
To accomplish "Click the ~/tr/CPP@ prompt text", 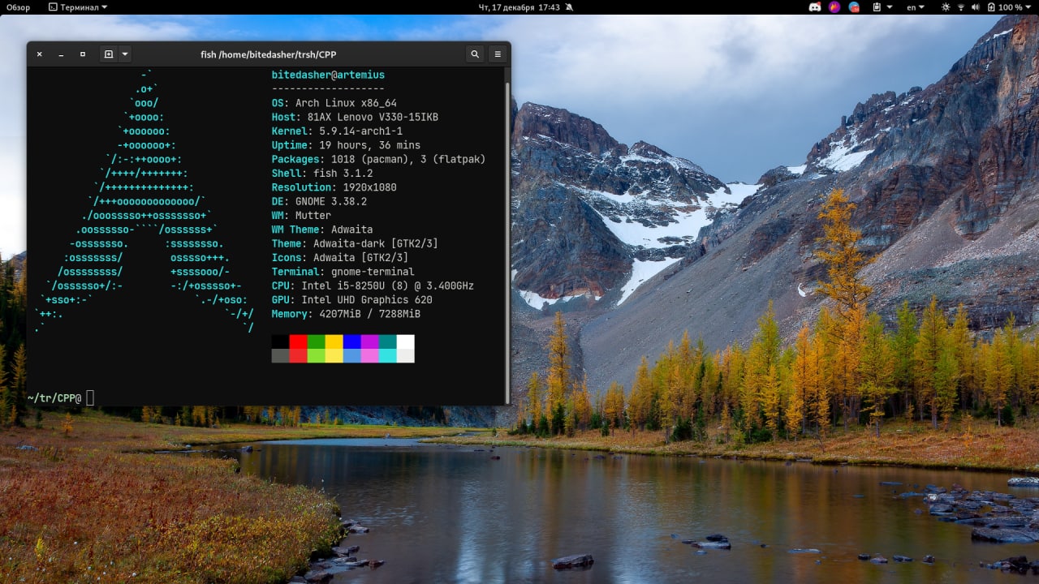I will click(54, 397).
